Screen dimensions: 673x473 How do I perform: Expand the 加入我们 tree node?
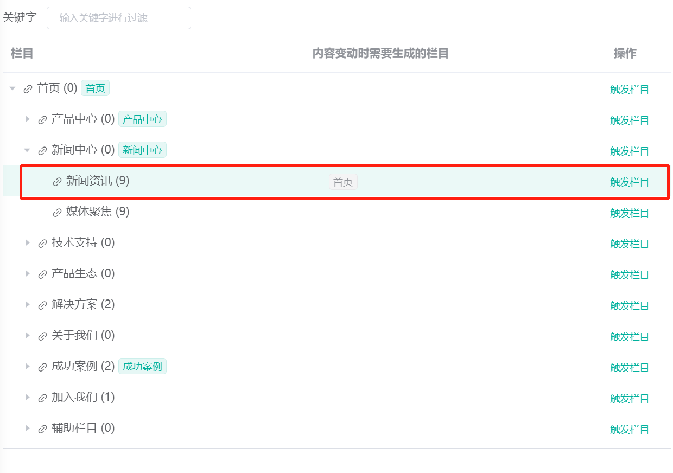coord(27,397)
